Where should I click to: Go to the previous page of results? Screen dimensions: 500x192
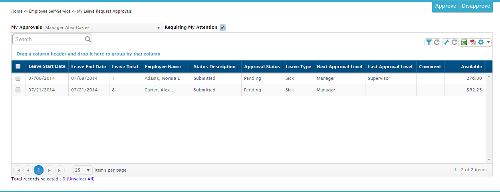click(28, 170)
